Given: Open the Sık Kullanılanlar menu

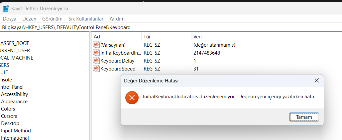Looking at the screenshot, I should (x=86, y=19).
